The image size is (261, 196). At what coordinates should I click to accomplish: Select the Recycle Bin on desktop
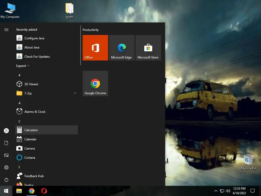point(248,162)
